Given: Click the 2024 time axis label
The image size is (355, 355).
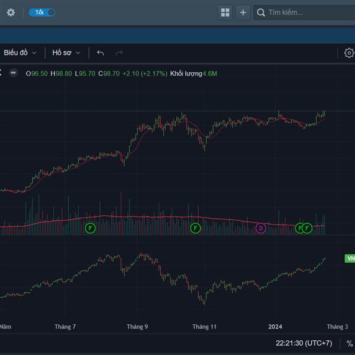Looking at the screenshot, I should tap(275, 327).
